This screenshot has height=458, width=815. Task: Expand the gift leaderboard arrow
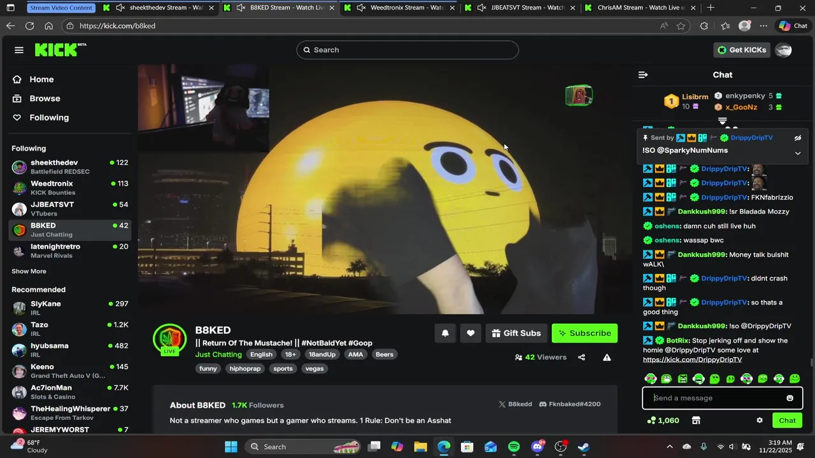click(723, 120)
